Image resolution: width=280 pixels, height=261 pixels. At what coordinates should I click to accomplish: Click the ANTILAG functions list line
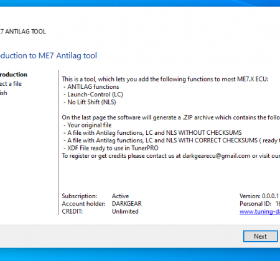coord(91,87)
